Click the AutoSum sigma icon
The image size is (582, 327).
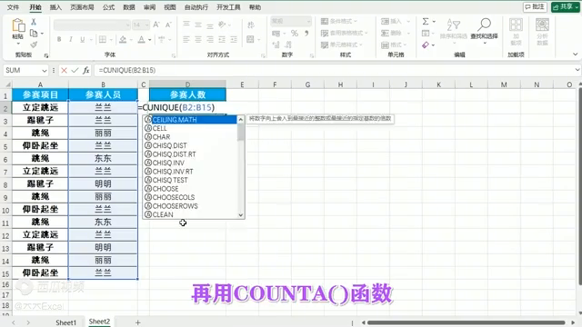point(426,22)
